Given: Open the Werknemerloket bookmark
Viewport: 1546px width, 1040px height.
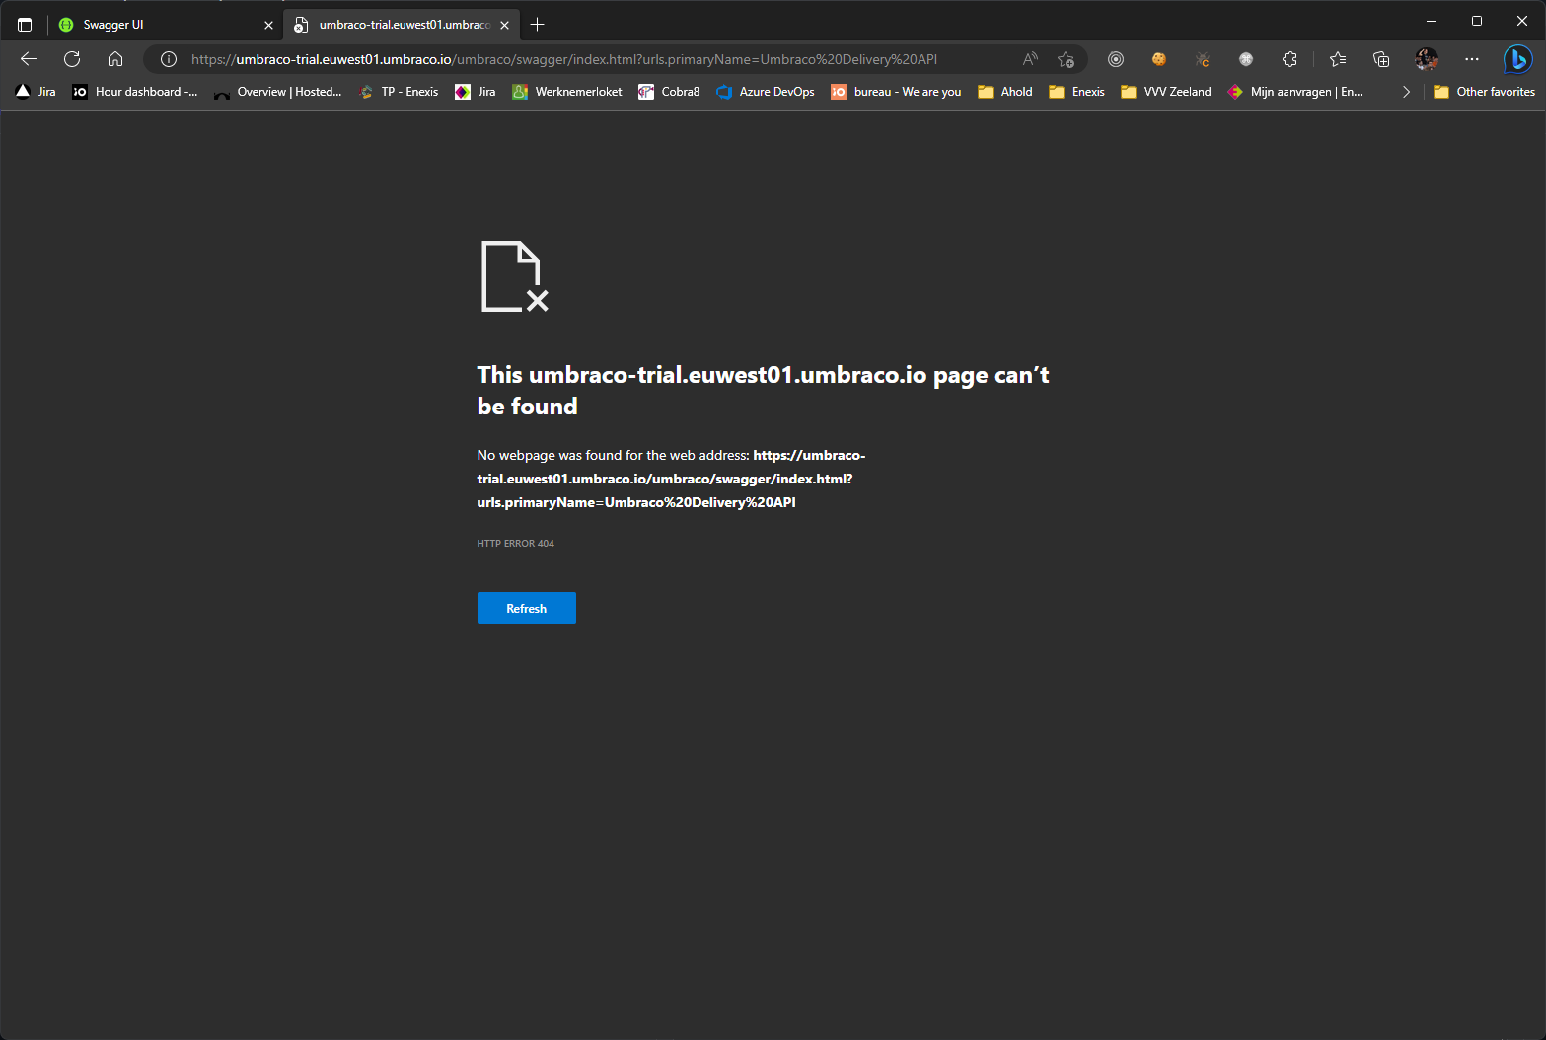Looking at the screenshot, I should [566, 91].
